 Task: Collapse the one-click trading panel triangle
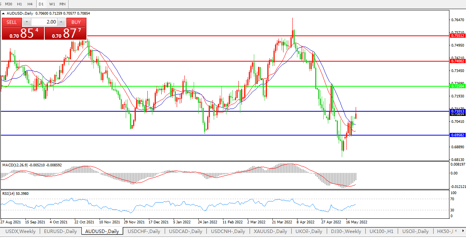3,13
